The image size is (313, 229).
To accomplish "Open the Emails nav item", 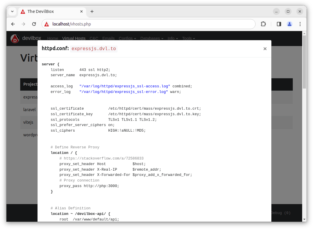I will point(108,38).
